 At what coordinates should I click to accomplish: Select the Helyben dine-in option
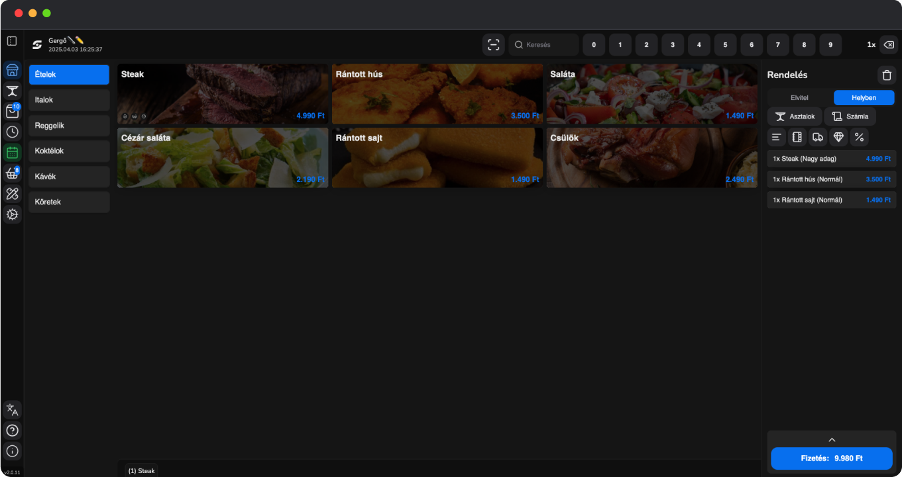[x=864, y=98]
